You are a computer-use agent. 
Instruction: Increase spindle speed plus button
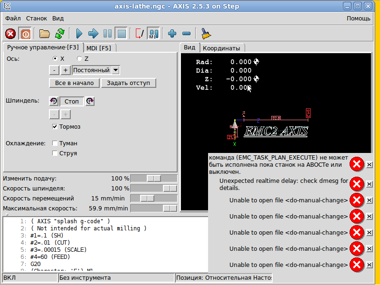pyautogui.click(x=66, y=114)
